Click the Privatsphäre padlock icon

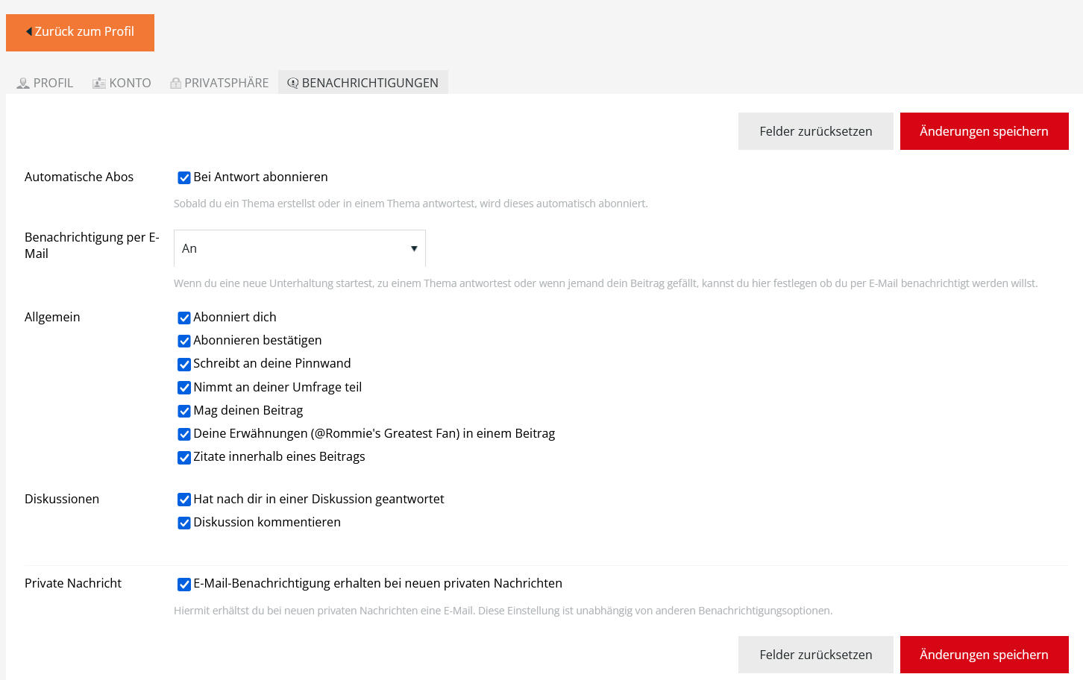tap(175, 84)
